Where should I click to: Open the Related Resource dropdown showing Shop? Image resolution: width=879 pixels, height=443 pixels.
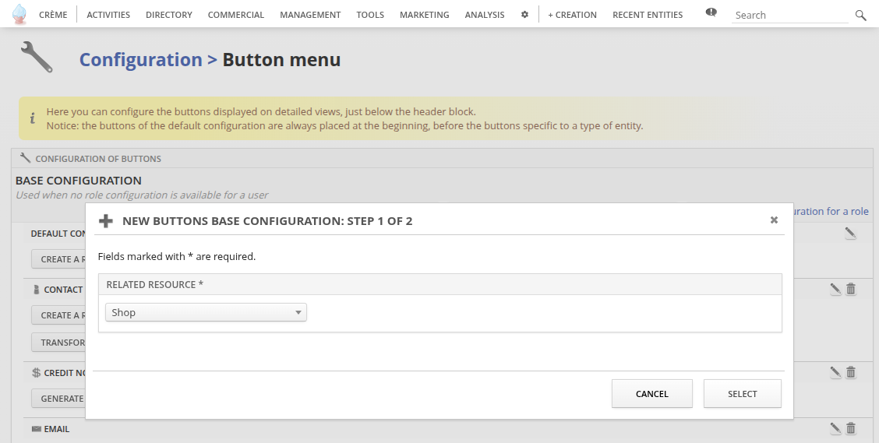(206, 312)
